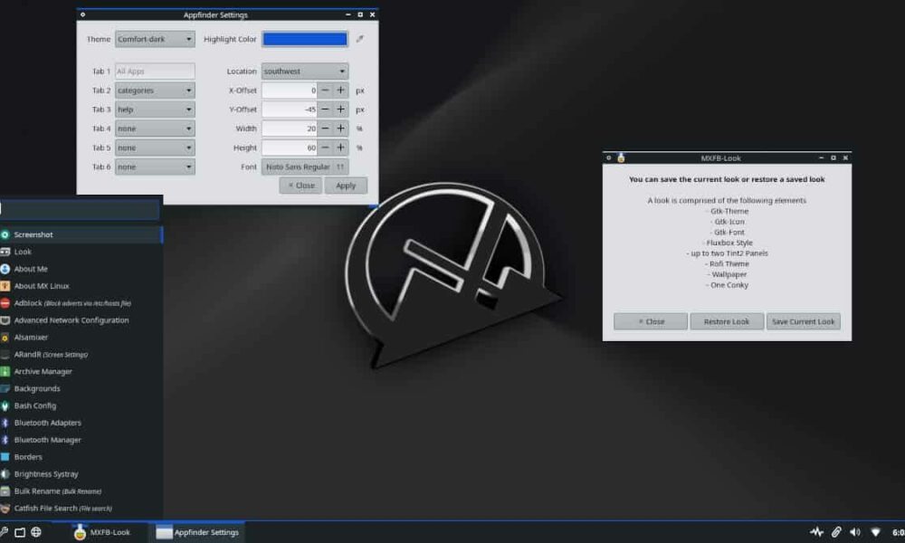Click the Y-Offset value field
Viewport: 905px width, 543px height.
pos(290,110)
